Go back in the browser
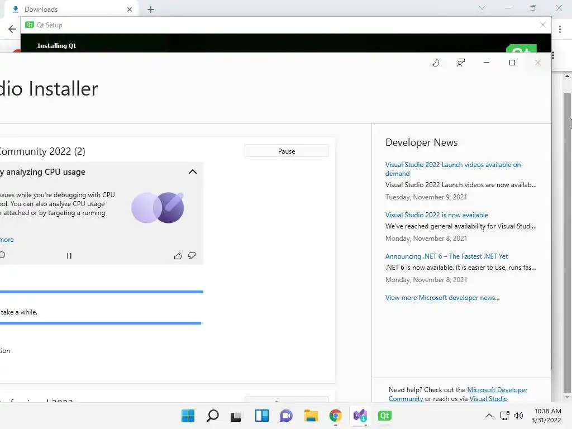The height and width of the screenshot is (429, 572). (12, 29)
